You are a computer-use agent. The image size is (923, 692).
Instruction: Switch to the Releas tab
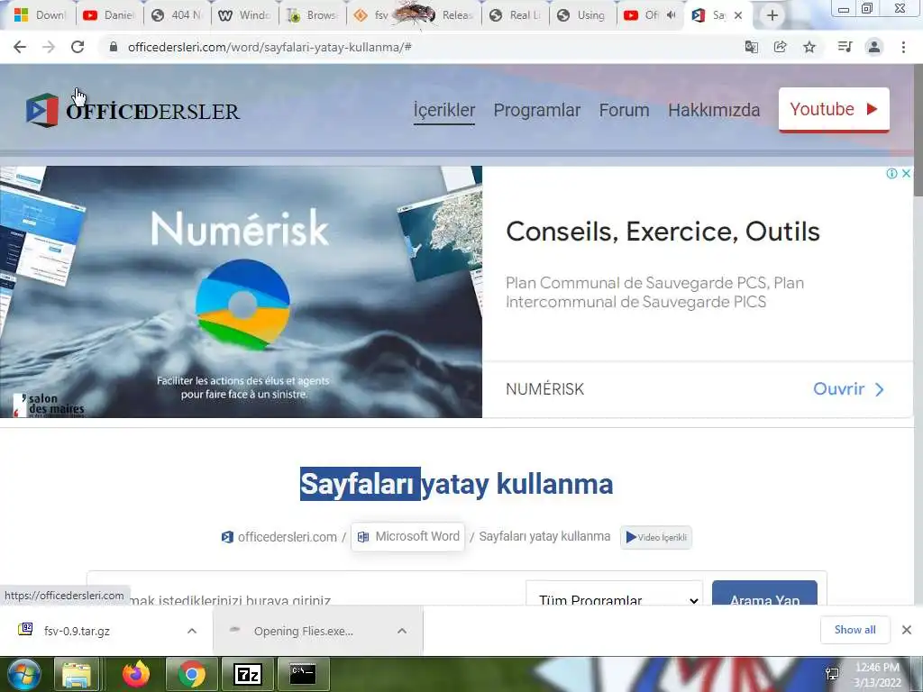(456, 15)
